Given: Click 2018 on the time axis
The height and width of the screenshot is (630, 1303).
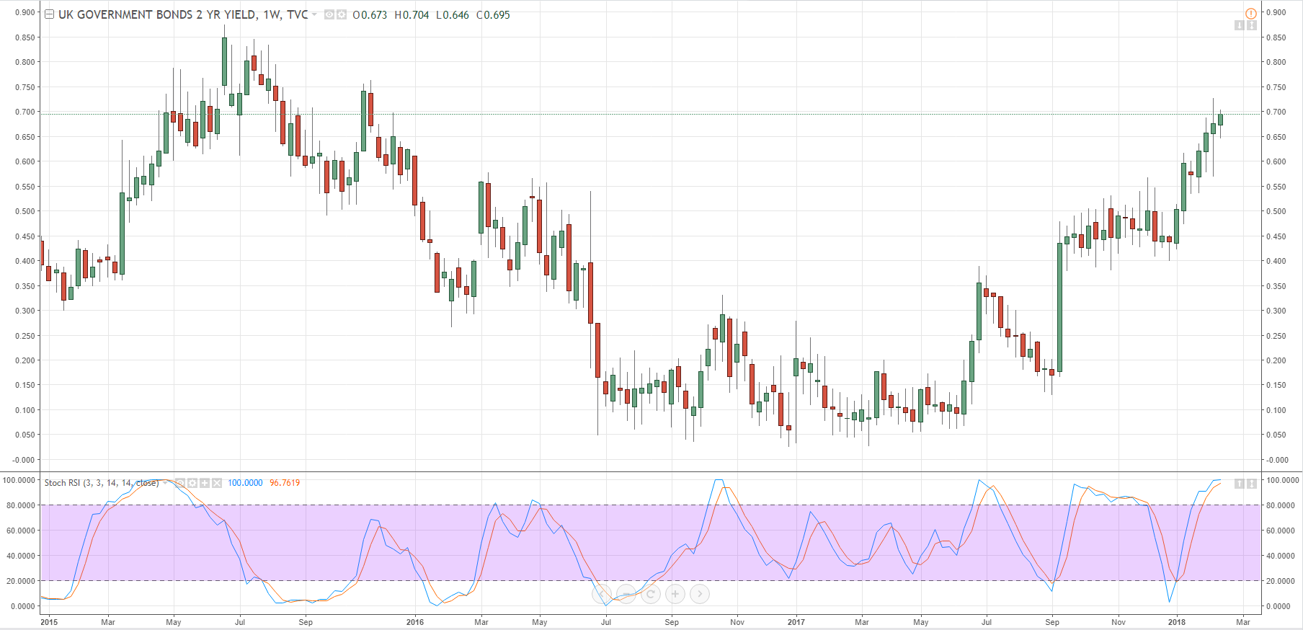Looking at the screenshot, I should click(1177, 622).
